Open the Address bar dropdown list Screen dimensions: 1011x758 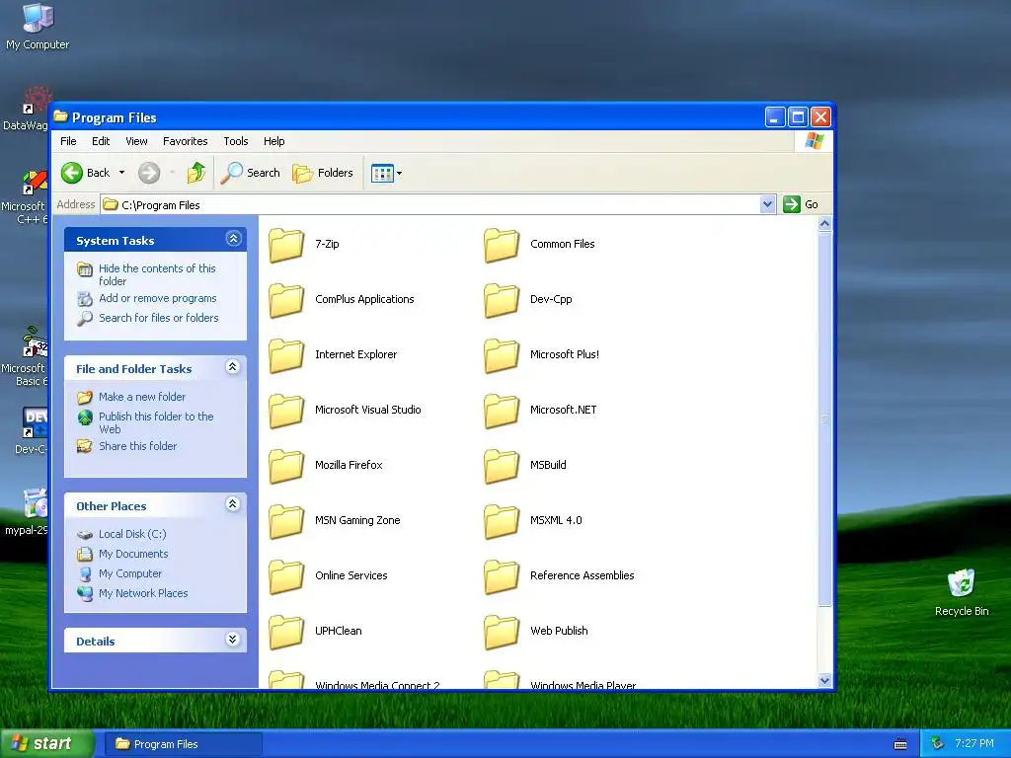[767, 204]
